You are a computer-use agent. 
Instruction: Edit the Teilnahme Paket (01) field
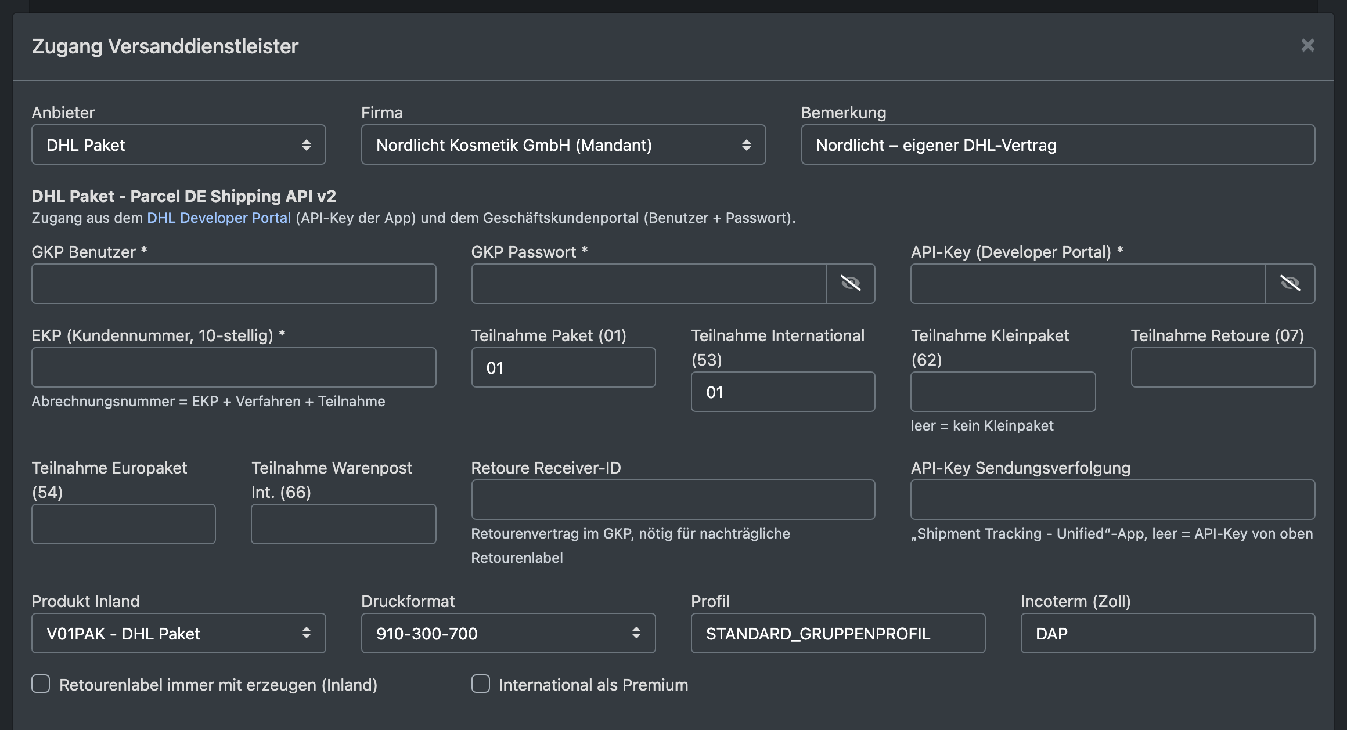click(563, 367)
